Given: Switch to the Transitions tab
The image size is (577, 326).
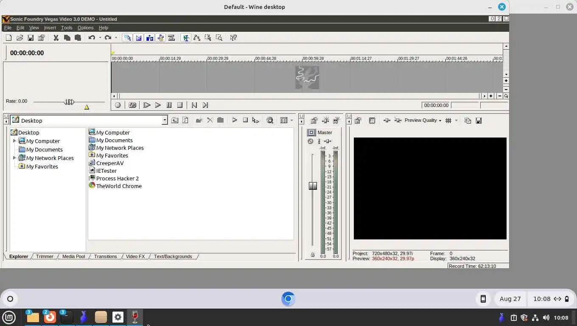Looking at the screenshot, I should click(105, 256).
